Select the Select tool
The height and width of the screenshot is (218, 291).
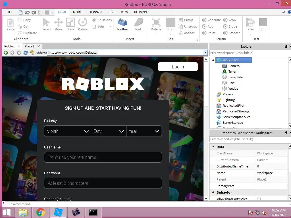[46, 24]
